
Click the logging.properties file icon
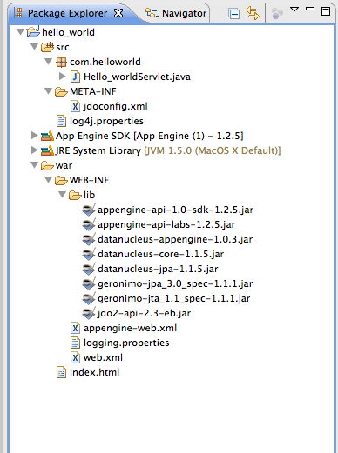point(75,343)
